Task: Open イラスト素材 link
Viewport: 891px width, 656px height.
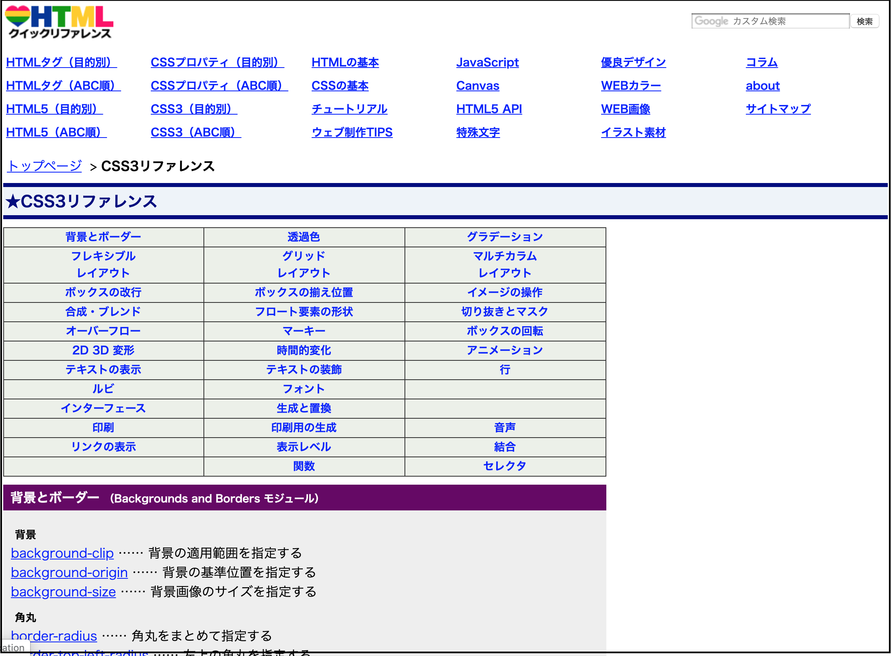Action: pyautogui.click(x=634, y=132)
